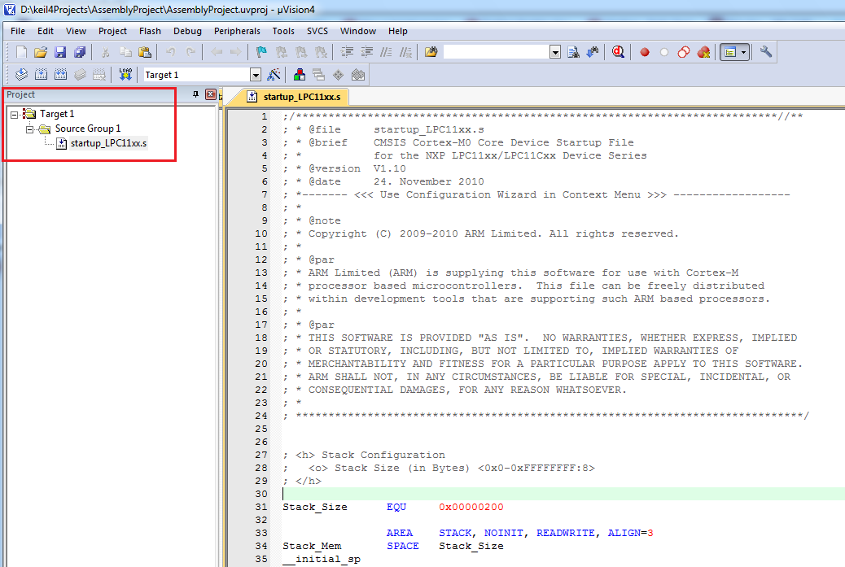The width and height of the screenshot is (845, 567).
Task: Go to next bookmark icon
Action: (301, 52)
